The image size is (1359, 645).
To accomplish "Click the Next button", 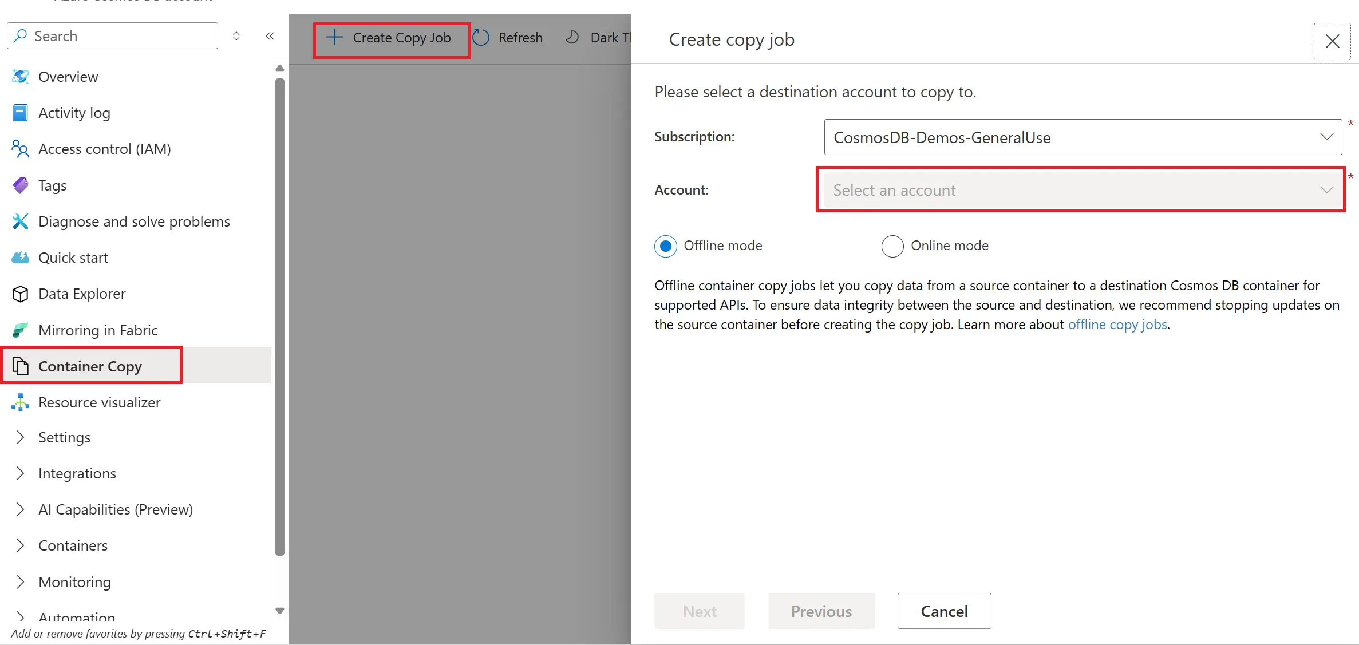I will (x=700, y=611).
